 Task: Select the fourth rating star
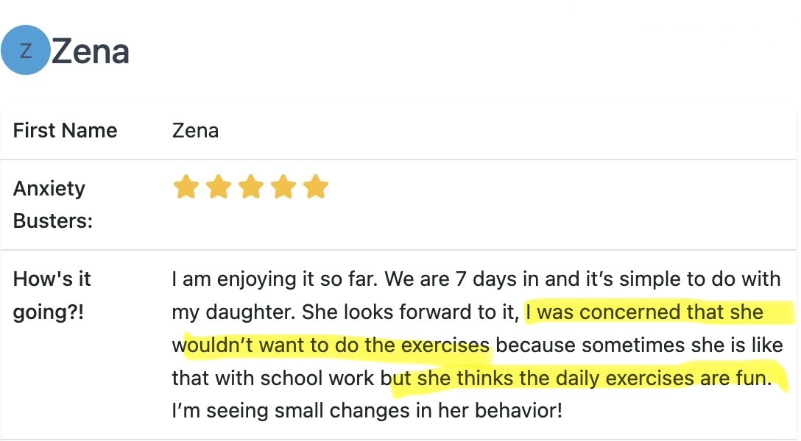point(283,187)
